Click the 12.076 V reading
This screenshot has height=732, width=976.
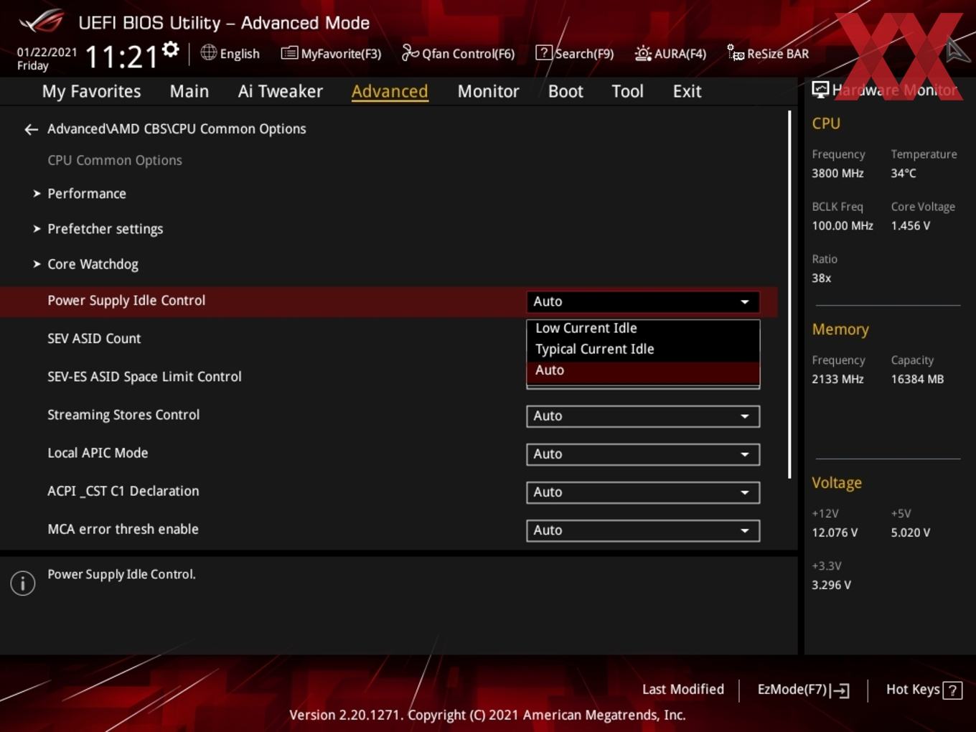point(835,532)
